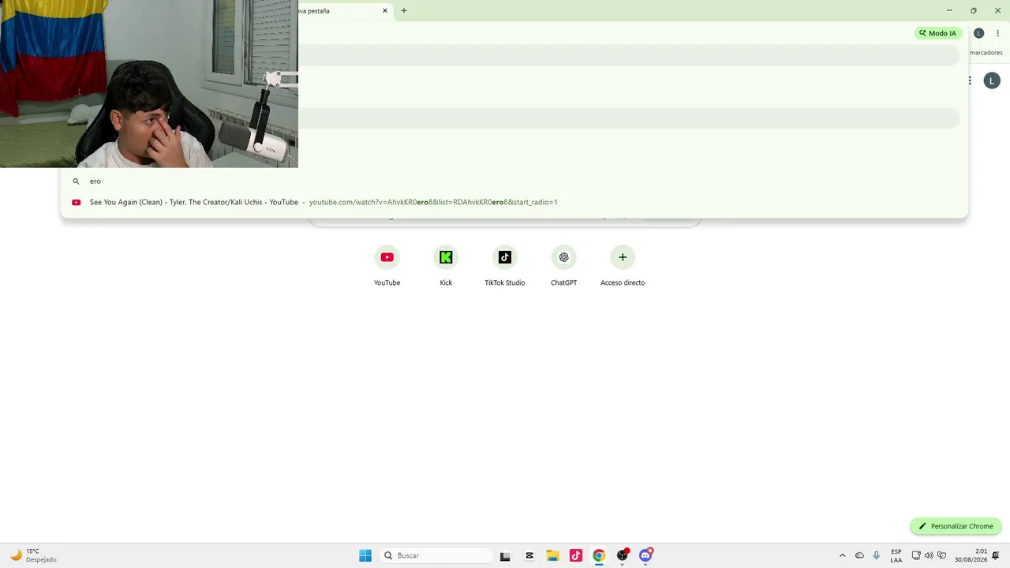Open the OneDrive cloud tray icon
Screen dimensions: 1010x568
859,555
